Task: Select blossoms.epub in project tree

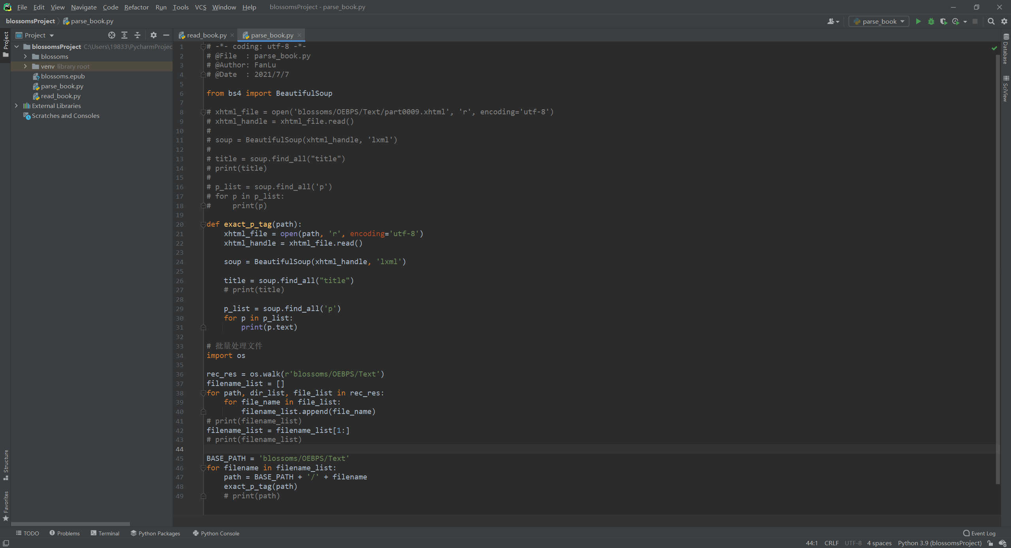Action: (x=62, y=76)
